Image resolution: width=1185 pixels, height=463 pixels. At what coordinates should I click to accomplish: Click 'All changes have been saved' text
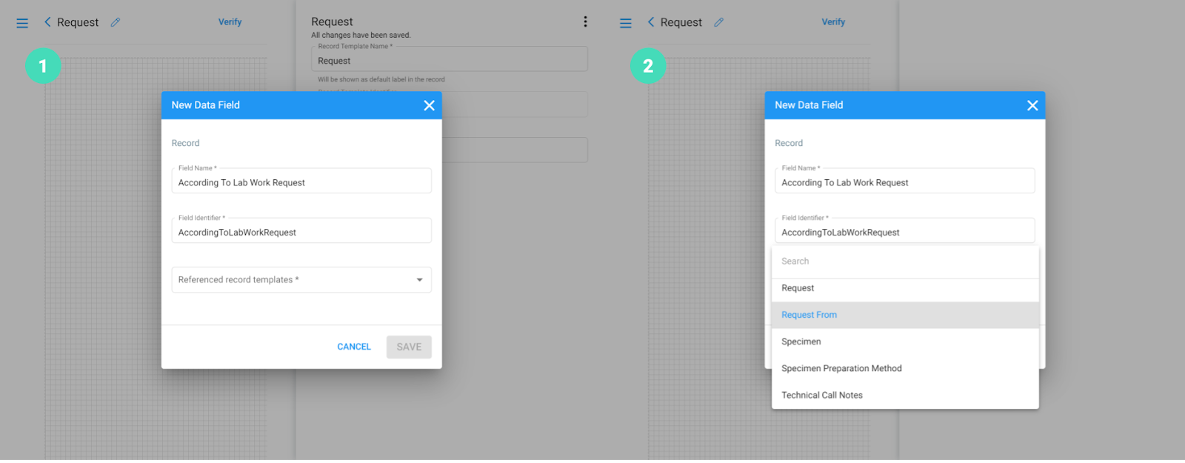[361, 35]
